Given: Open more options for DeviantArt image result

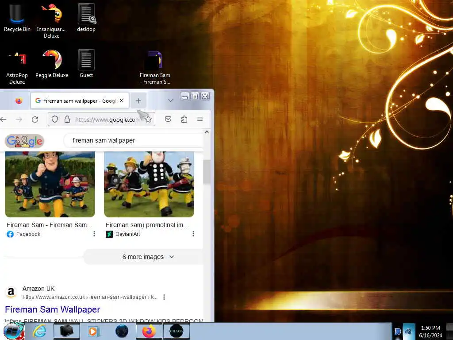Looking at the screenshot, I should point(193,234).
